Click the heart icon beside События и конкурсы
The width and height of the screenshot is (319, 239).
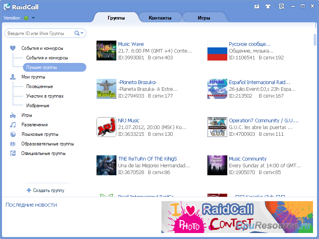[x=13, y=48]
